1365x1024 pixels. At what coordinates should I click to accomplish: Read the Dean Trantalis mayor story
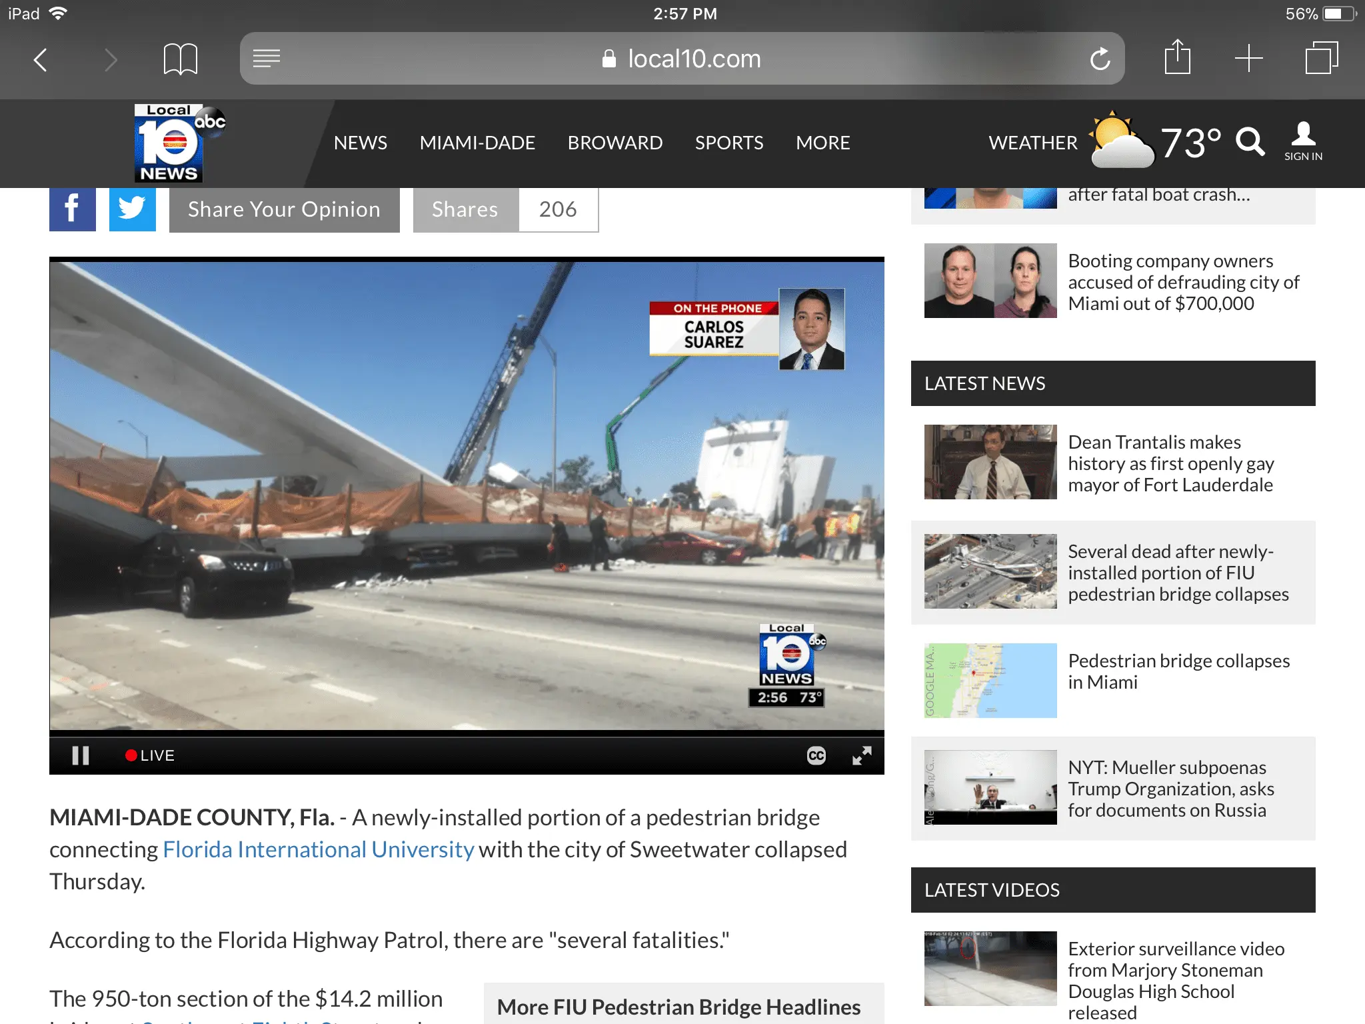tap(1171, 463)
